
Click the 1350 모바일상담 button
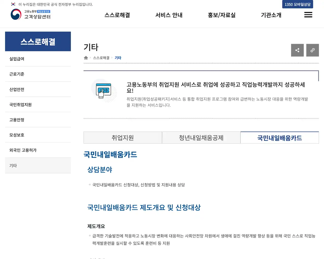[297, 4]
